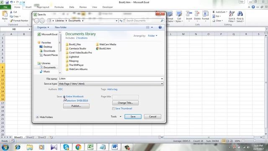Open File name dropdown arrow
Image resolution: width=268 pixels, height=151 pixels.
tap(162, 79)
